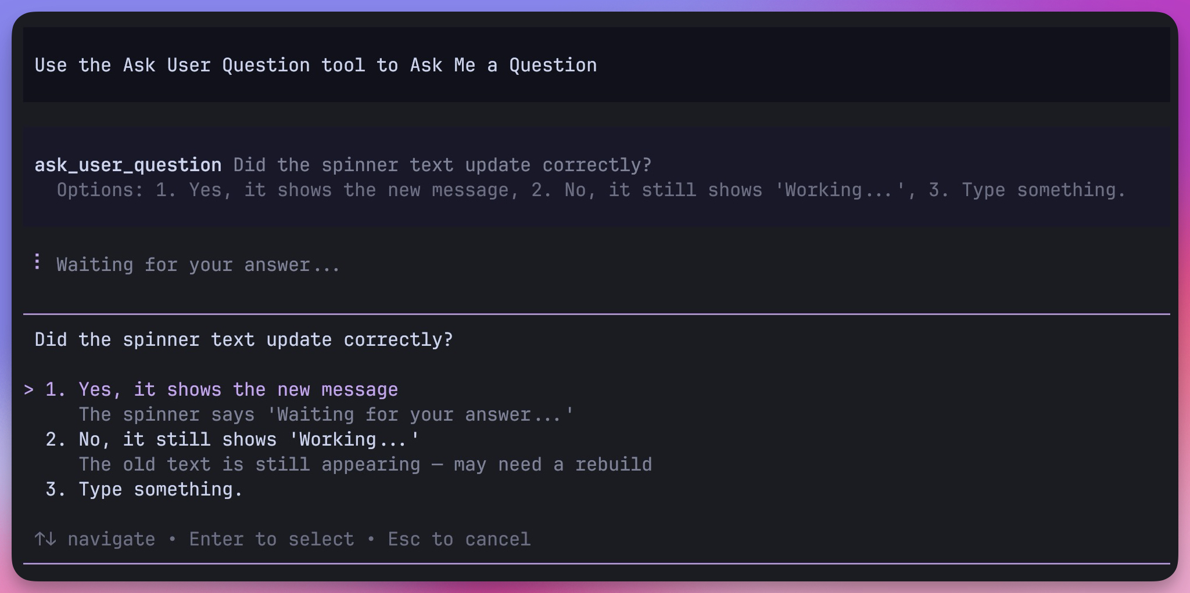The height and width of the screenshot is (593, 1190).
Task: Choose option 'No, it still shows Working...'
Action: [x=249, y=440]
